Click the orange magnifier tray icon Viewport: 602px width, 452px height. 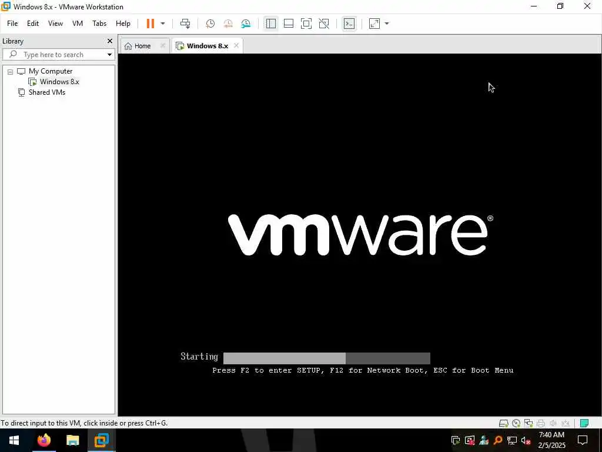498,440
